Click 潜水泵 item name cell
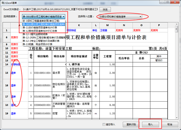 (59, 73)
